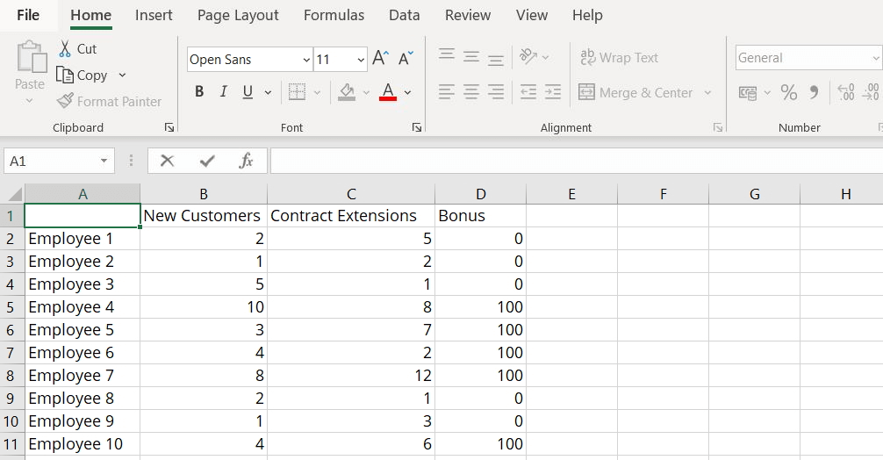Expand underline style dropdown arrow

(268, 92)
